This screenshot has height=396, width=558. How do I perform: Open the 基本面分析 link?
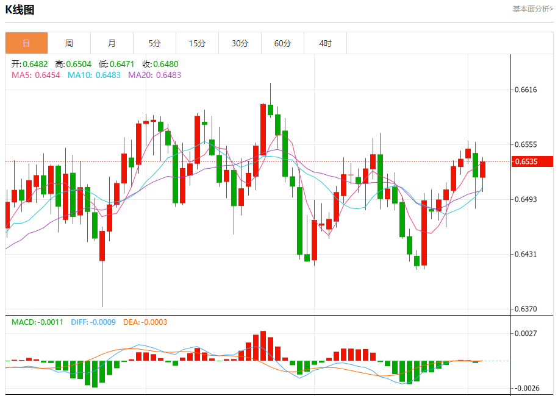pos(533,9)
